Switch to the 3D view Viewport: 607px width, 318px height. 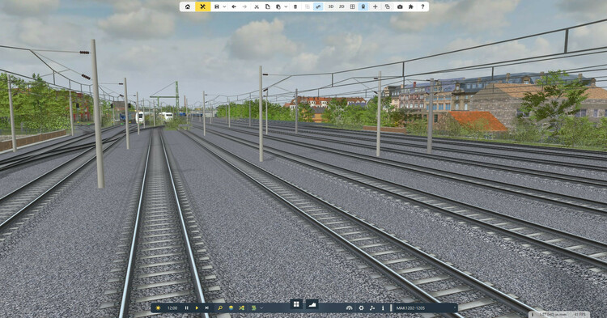[331, 6]
